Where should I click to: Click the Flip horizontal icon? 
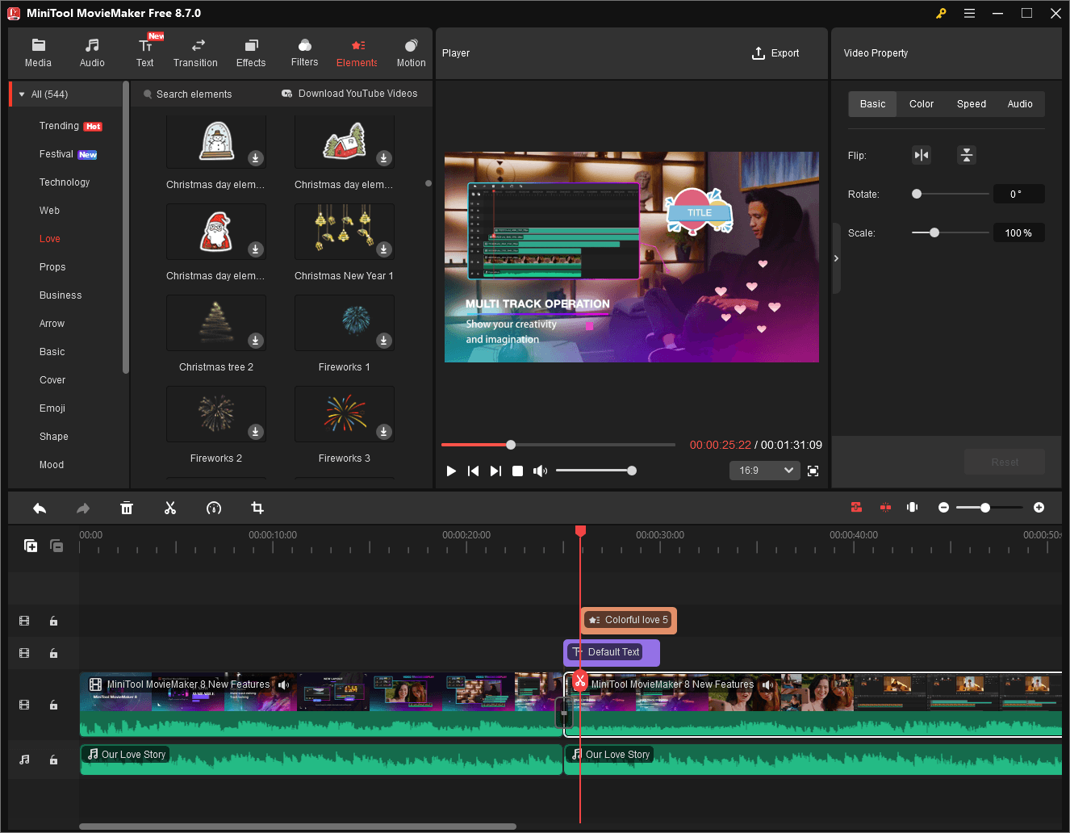pyautogui.click(x=922, y=155)
